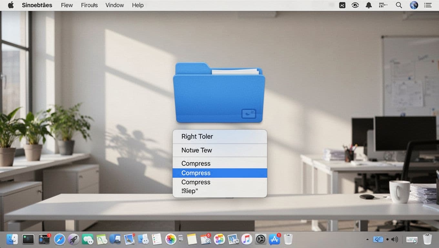The height and width of the screenshot is (248, 439).
Task: Click the Trash icon in the Dock
Action: (287, 239)
